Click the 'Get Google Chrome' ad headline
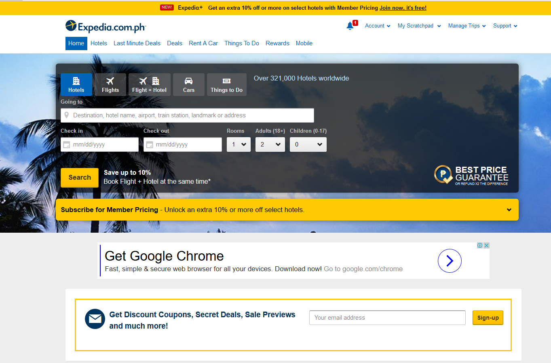Viewport: 551px width, 363px height. (164, 256)
